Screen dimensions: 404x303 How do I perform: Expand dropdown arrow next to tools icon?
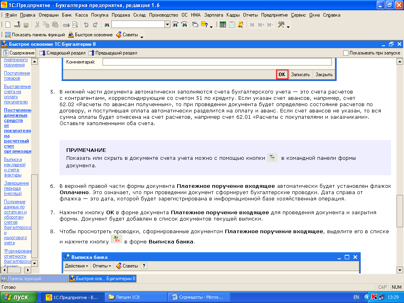click(288, 27)
